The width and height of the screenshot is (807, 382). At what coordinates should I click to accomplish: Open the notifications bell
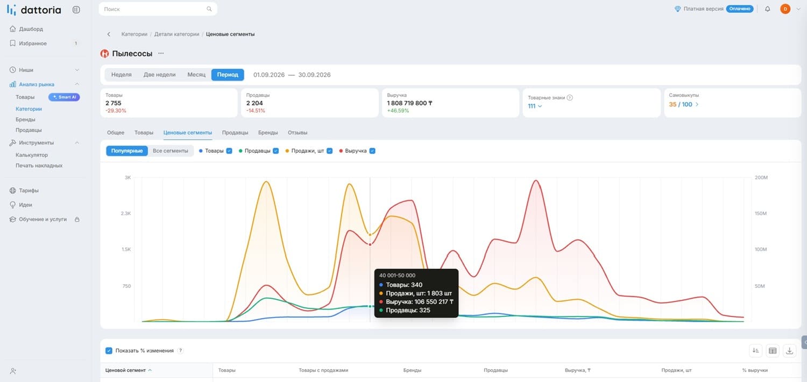(768, 9)
